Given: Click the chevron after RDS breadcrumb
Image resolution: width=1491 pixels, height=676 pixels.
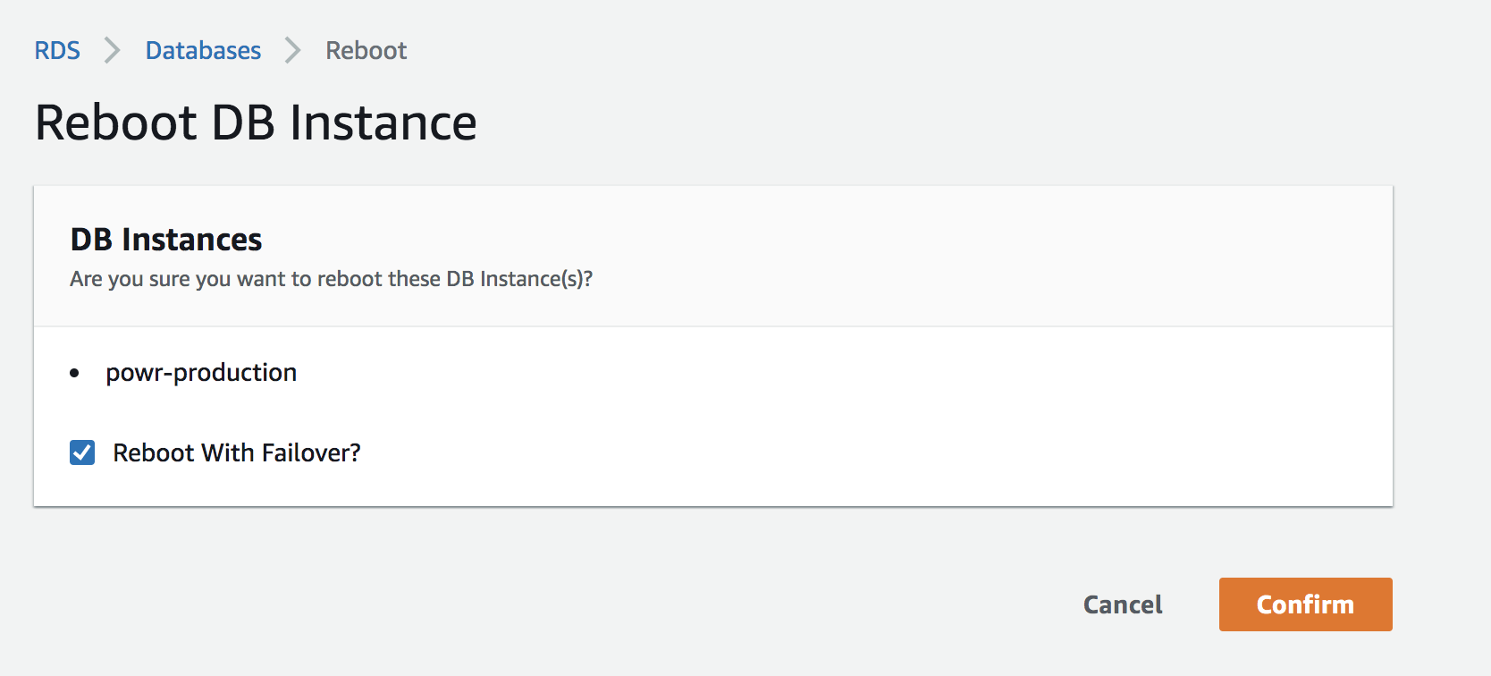Looking at the screenshot, I should click(113, 51).
